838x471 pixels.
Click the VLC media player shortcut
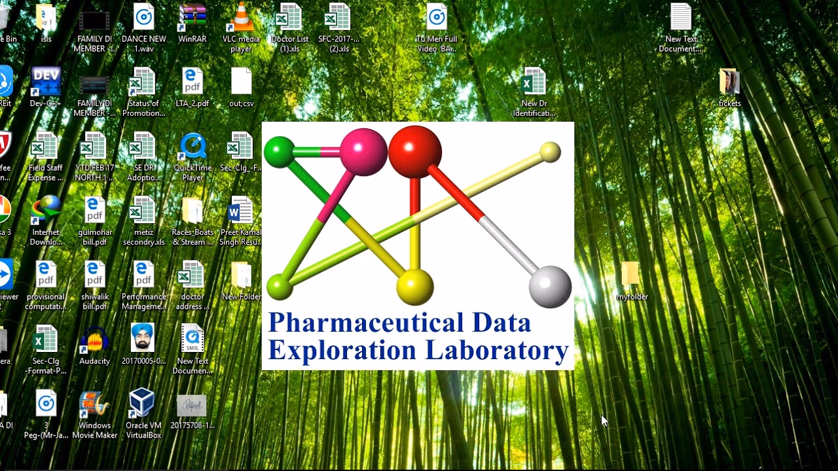[241, 19]
